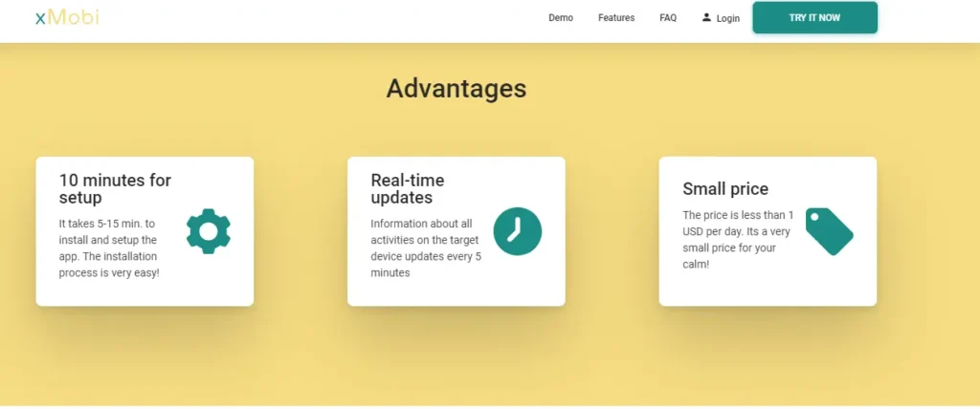980x409 pixels.
Task: Click the price tag icon
Action: tap(828, 231)
